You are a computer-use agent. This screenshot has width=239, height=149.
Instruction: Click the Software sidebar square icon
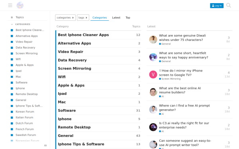[x=12, y=83]
